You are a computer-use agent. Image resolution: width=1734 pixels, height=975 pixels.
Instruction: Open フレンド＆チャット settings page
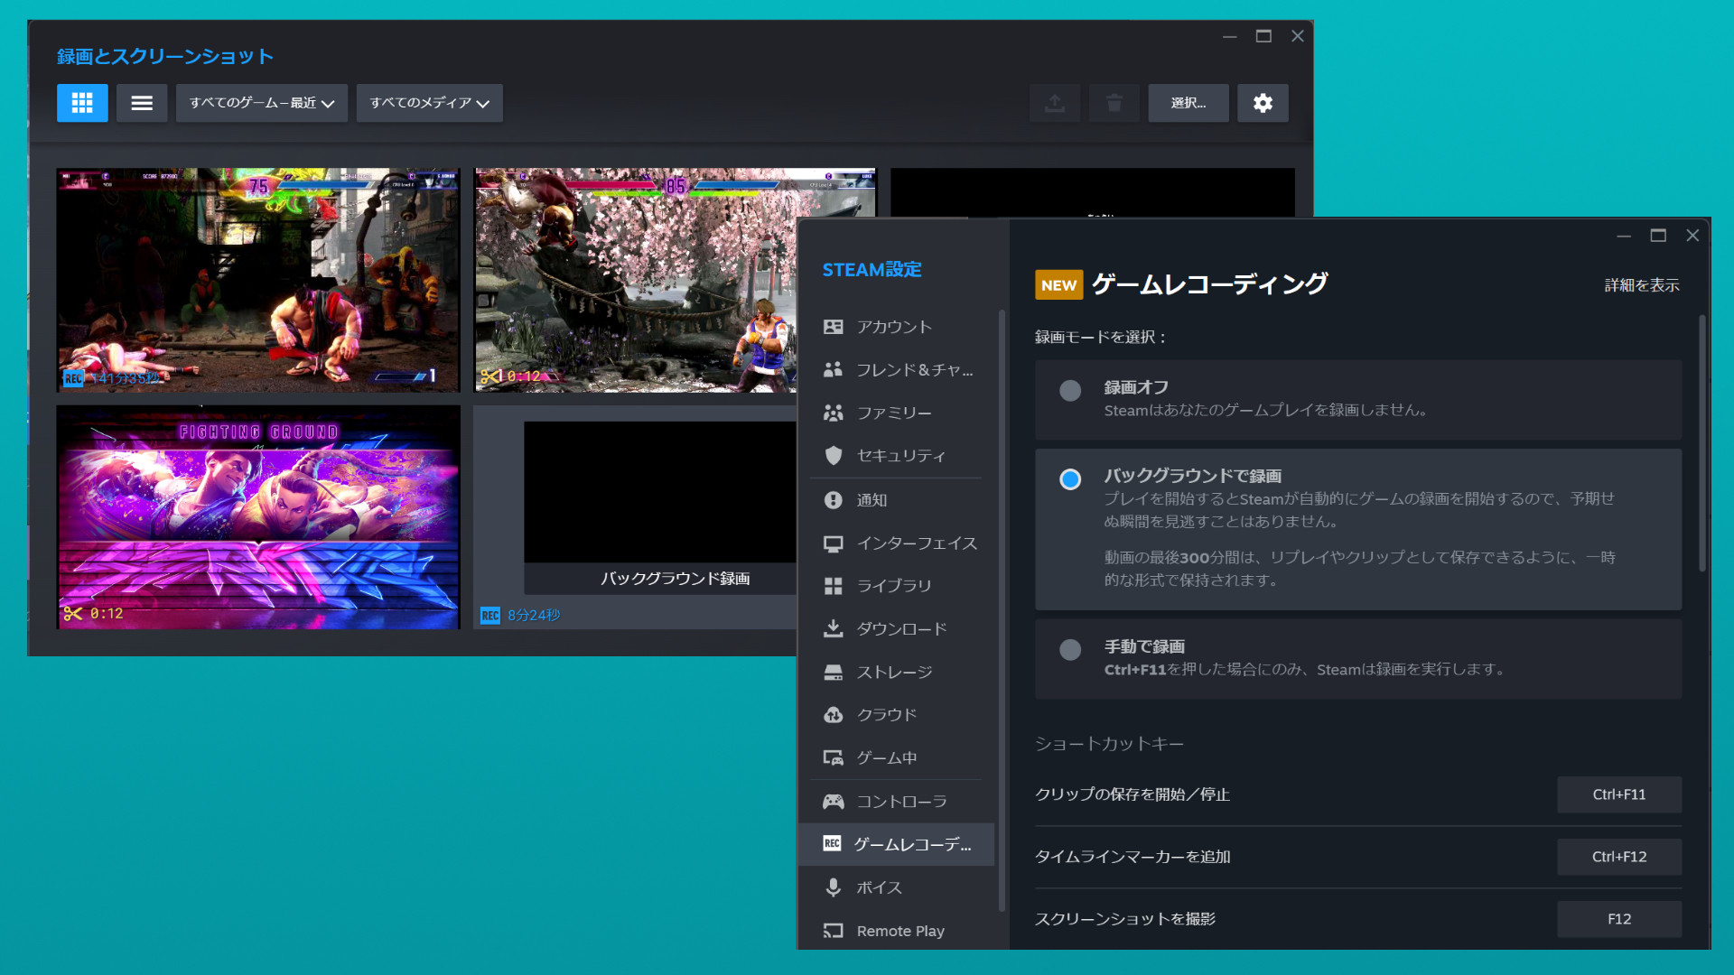pyautogui.click(x=898, y=369)
